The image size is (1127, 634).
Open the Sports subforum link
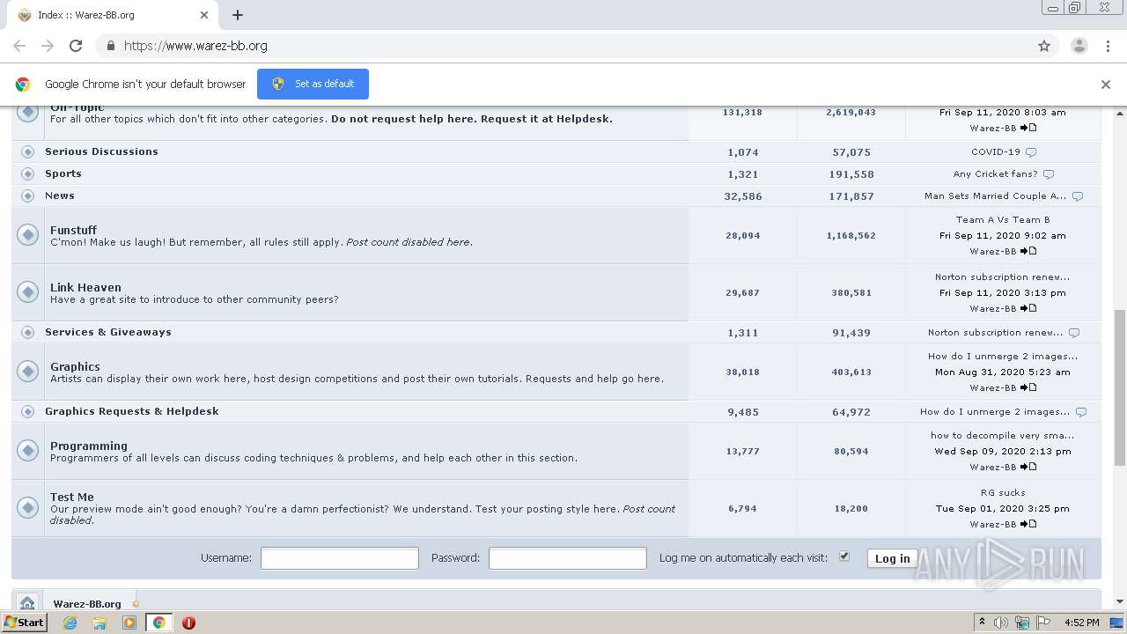[x=63, y=173]
